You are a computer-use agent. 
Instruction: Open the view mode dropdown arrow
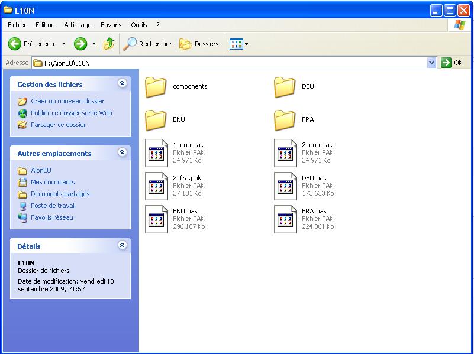pyautogui.click(x=246, y=44)
